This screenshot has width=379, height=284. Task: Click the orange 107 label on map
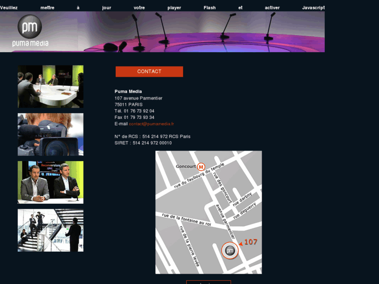250,242
